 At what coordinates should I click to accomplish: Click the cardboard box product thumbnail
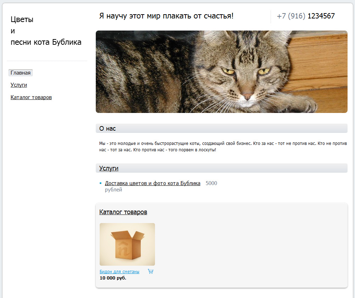[127, 244]
